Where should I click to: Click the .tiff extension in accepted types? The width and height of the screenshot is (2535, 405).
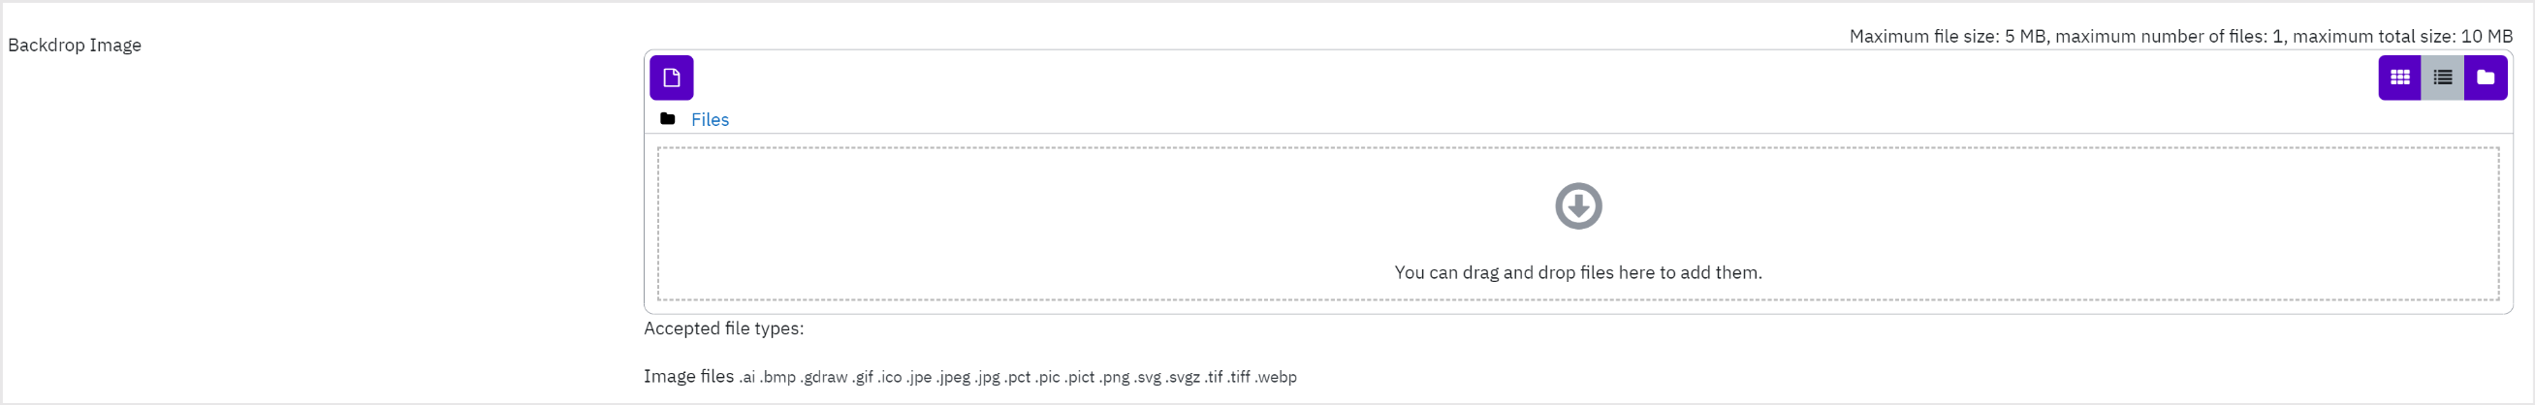1239,378
